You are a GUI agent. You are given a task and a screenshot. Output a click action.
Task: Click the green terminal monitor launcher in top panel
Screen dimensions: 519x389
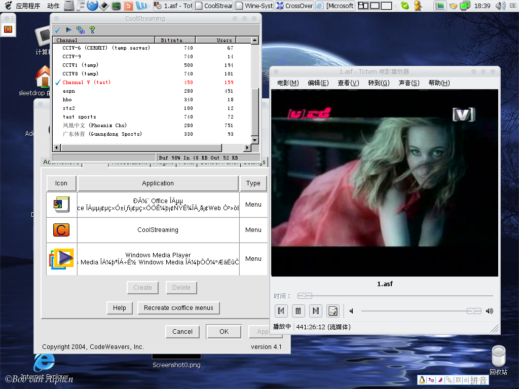[116, 6]
